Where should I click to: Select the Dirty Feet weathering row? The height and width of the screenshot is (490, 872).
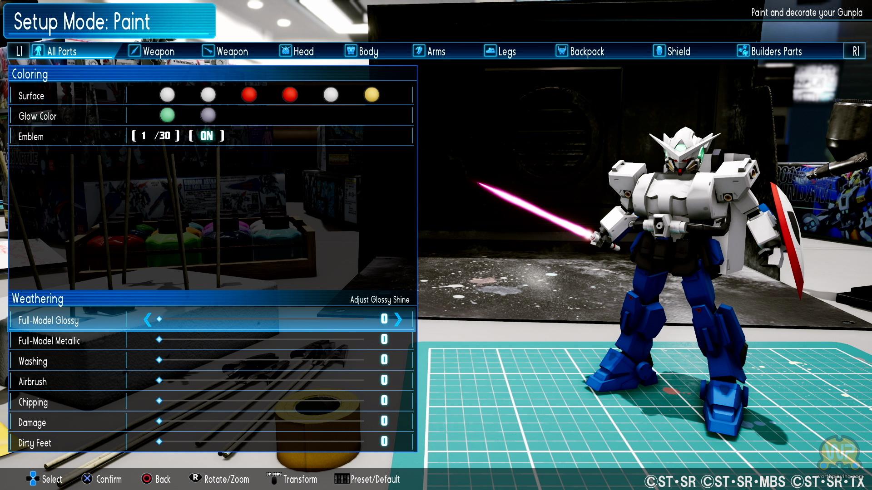(x=35, y=443)
